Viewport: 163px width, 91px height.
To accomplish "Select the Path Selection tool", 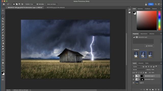I will [x=3, y=57].
